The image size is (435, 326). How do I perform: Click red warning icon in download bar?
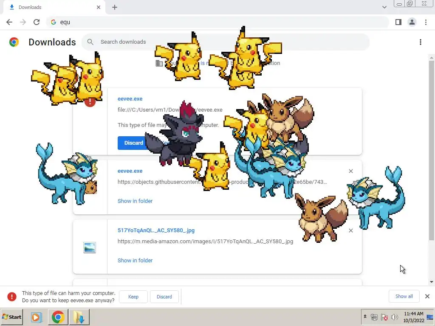pyautogui.click(x=12, y=297)
